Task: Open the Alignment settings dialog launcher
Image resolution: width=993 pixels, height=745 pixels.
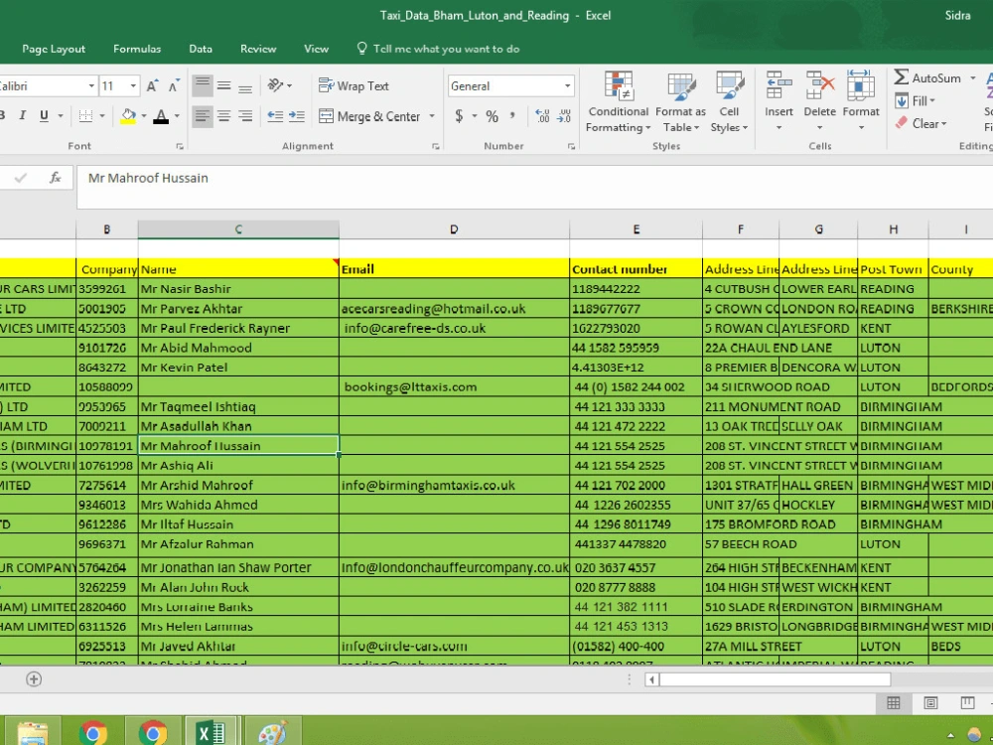Action: click(436, 146)
